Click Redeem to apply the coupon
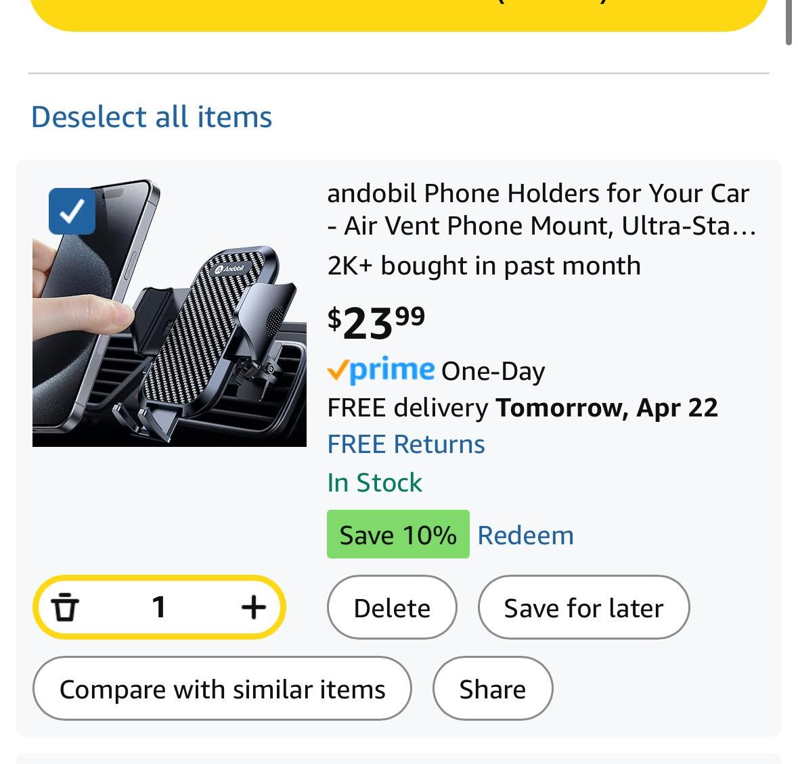798x764 pixels. [x=525, y=535]
